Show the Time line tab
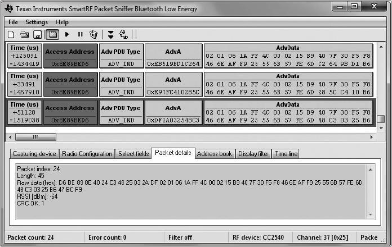 pos(286,154)
